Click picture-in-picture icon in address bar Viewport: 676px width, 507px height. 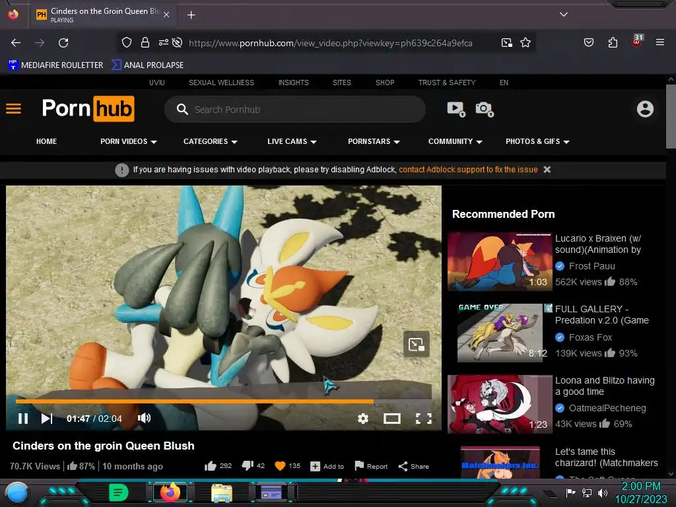coord(507,43)
